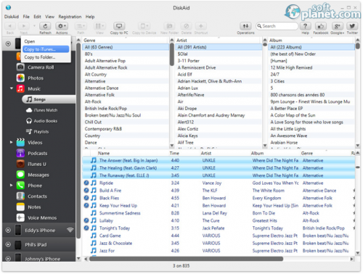Click the Copy to Device icon

click(144, 26)
